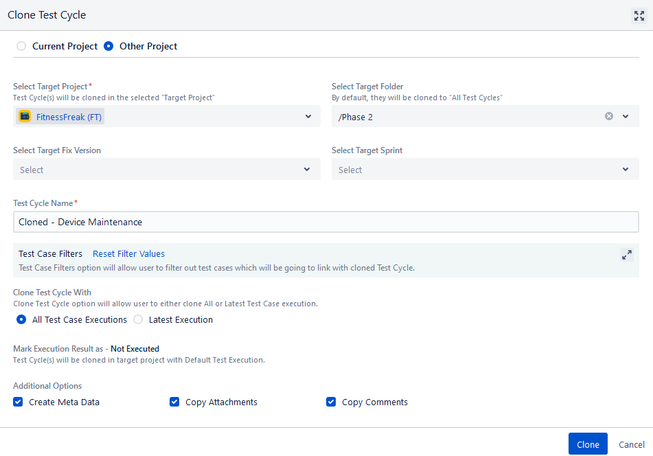The height and width of the screenshot is (456, 653).
Task: Clear the /Phase 2 folder selection
Action: tap(608, 116)
